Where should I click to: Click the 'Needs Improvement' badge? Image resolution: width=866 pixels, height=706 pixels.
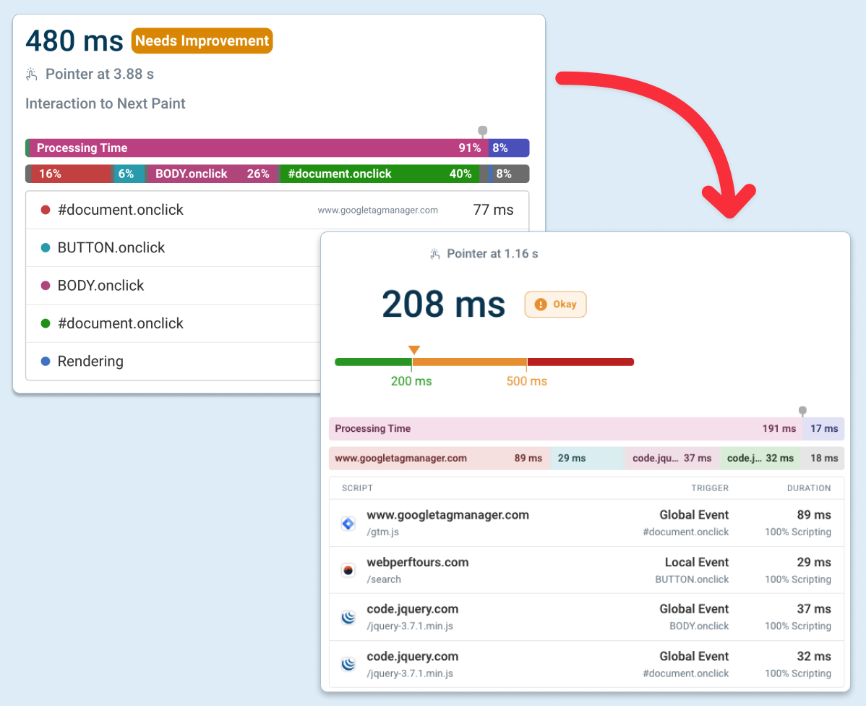(202, 41)
